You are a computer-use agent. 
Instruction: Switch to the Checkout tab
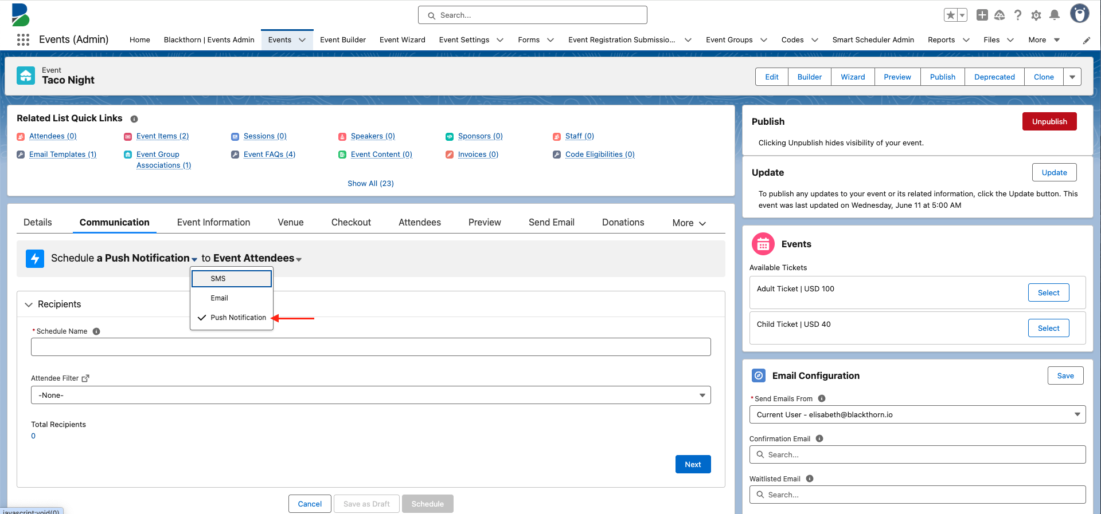point(351,222)
